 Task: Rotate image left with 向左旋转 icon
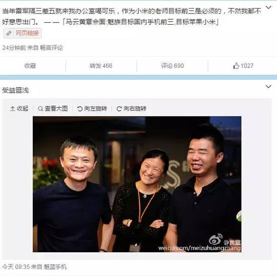click(x=80, y=109)
